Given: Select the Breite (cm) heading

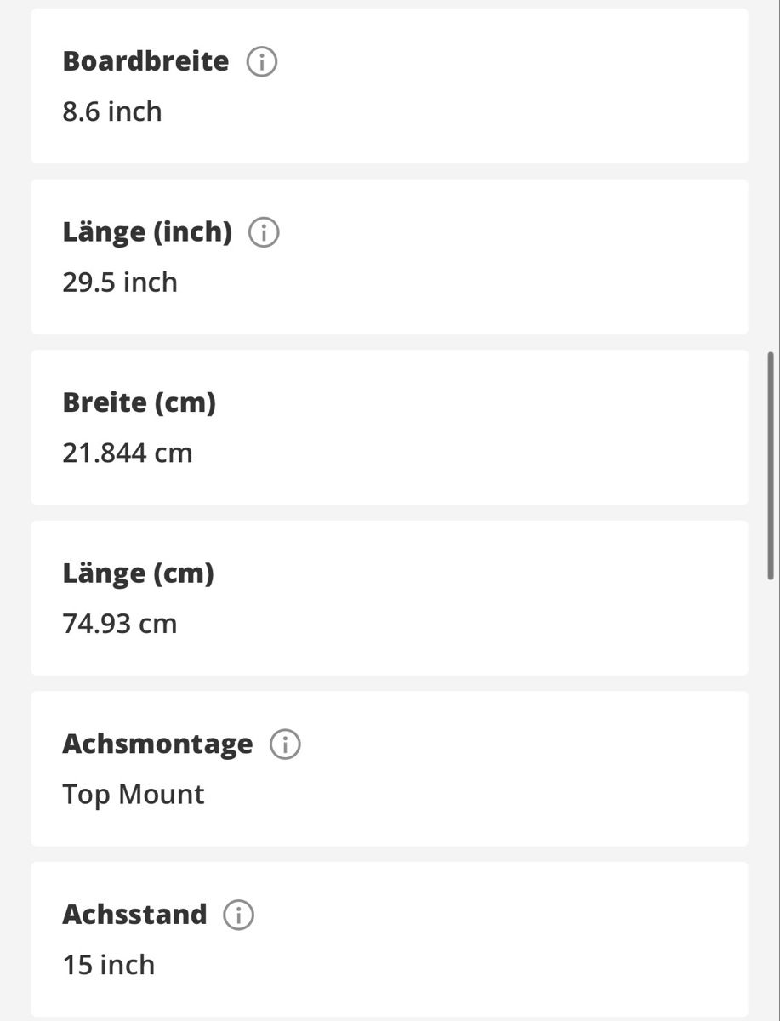Looking at the screenshot, I should point(139,402).
